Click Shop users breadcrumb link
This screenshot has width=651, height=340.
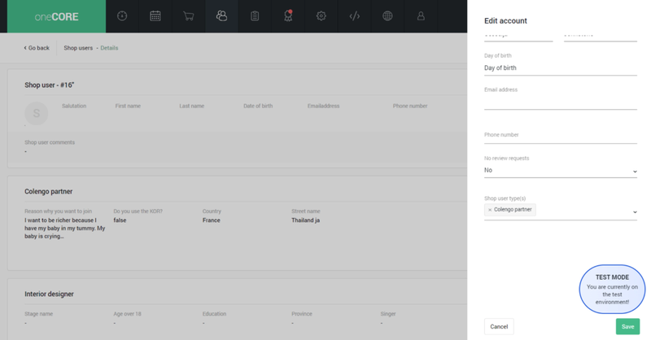click(78, 48)
